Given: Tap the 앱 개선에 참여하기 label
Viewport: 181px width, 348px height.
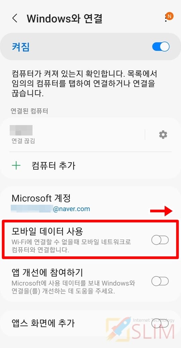Looking at the screenshot, I should [47, 272].
